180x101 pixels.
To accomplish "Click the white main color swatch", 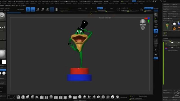I will (x=4, y=62).
